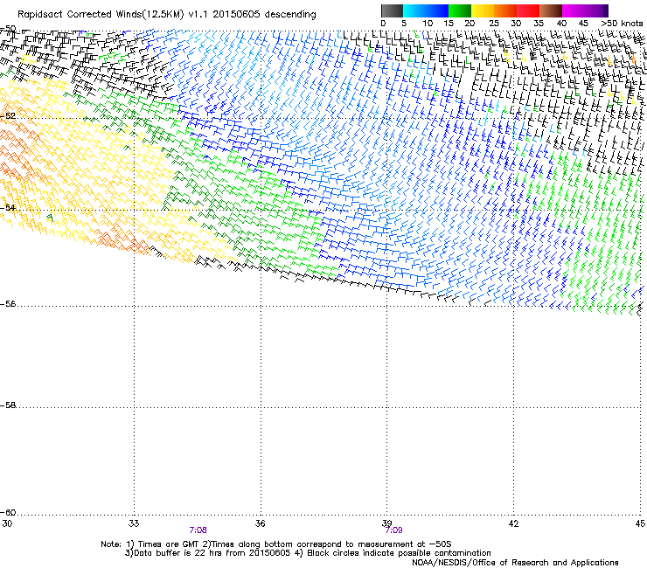
Task: Click the purple 7:08 time marker
Action: click(x=198, y=530)
